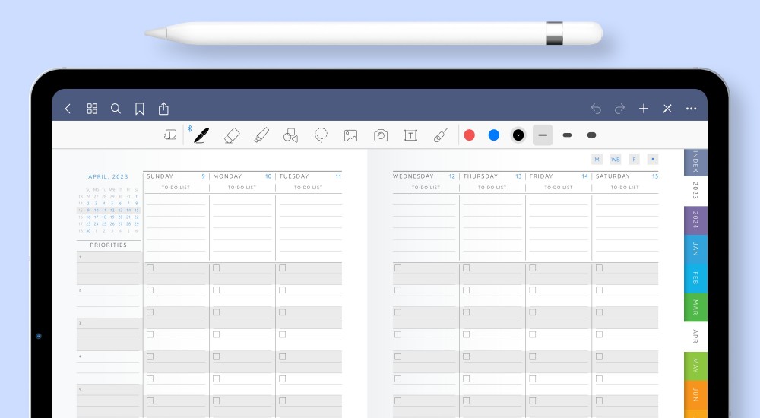Jump to the MAY month tab
The height and width of the screenshot is (418, 760).
coord(695,366)
